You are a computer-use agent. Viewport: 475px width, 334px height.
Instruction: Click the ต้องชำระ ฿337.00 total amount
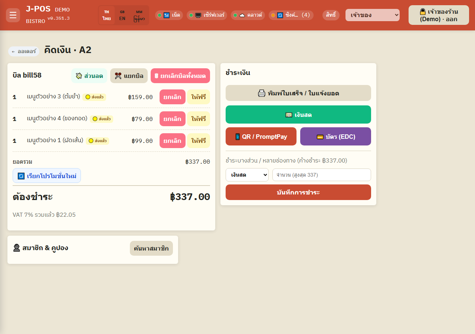click(x=190, y=197)
